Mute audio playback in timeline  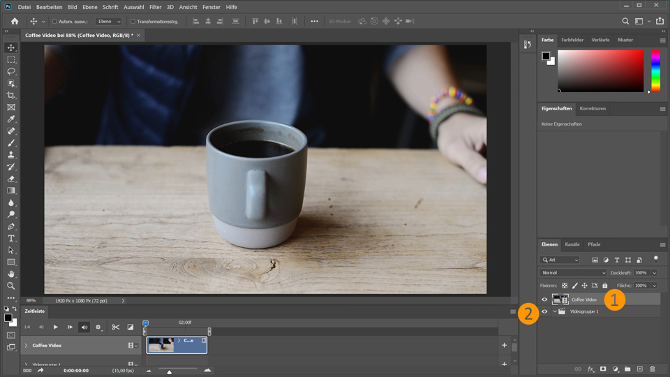(x=84, y=327)
